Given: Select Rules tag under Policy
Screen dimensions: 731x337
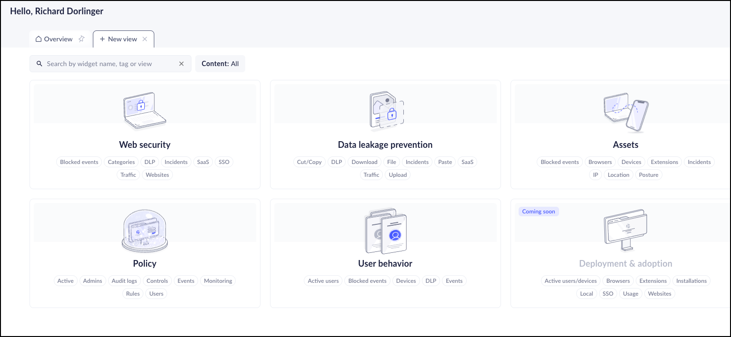Looking at the screenshot, I should 133,294.
